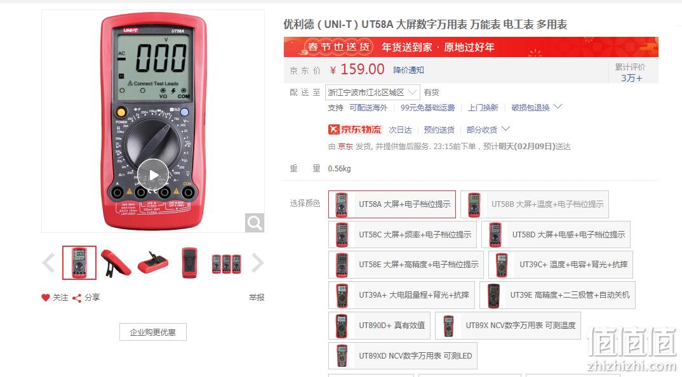View the three-multimeters thumbnail

226,263
